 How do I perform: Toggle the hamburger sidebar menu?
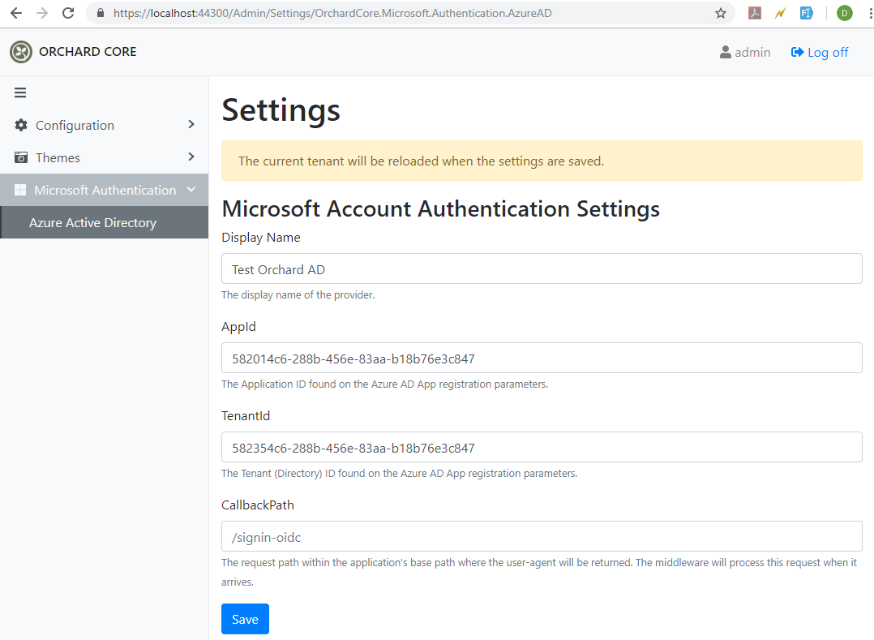[x=20, y=92]
